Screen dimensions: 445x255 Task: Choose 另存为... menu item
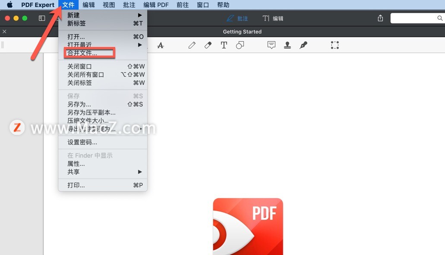click(x=103, y=104)
